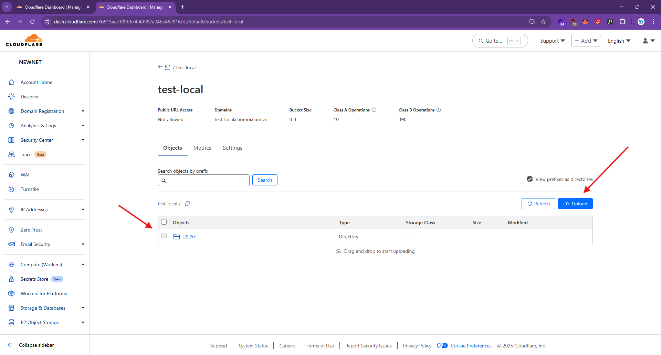Click the Search button
Screen dimensions: 661x355
[x=265, y=180]
